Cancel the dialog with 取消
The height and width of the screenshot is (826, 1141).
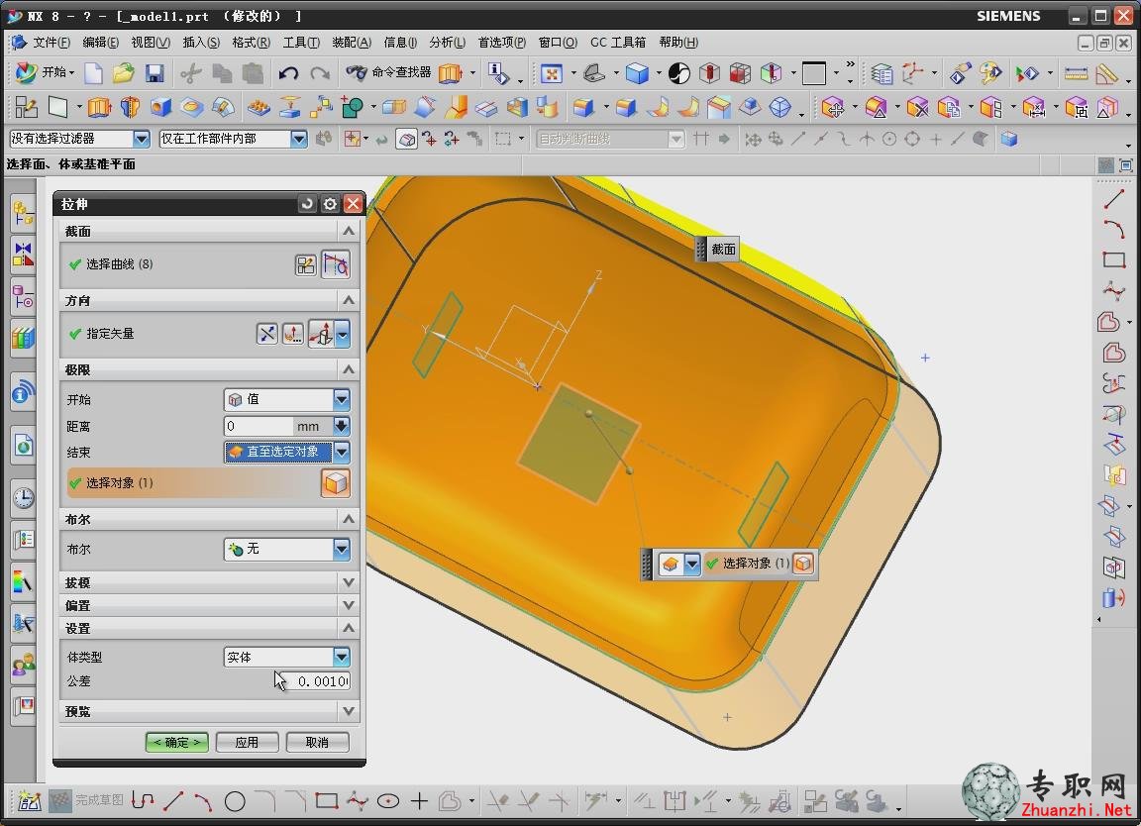tap(317, 742)
